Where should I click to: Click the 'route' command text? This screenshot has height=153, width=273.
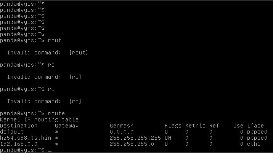(x=56, y=113)
